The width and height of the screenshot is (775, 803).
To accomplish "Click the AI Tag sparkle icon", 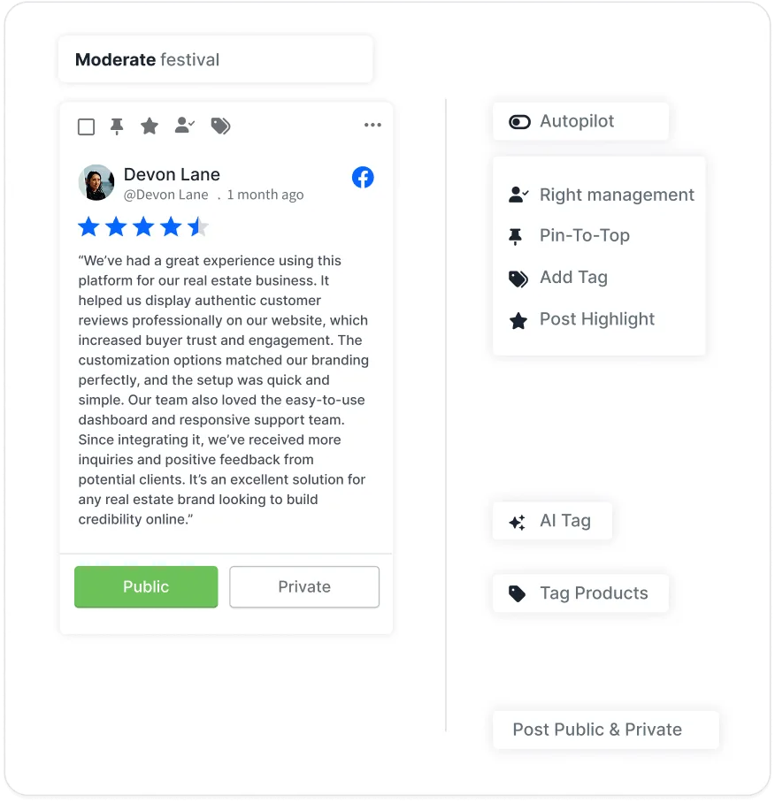I will (x=518, y=522).
